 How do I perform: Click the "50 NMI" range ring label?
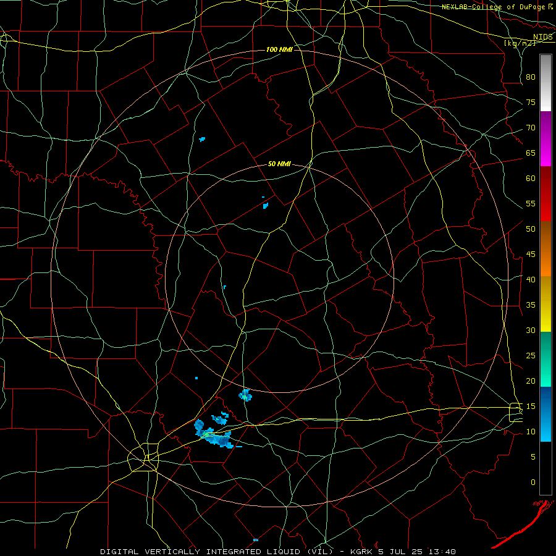pos(279,164)
